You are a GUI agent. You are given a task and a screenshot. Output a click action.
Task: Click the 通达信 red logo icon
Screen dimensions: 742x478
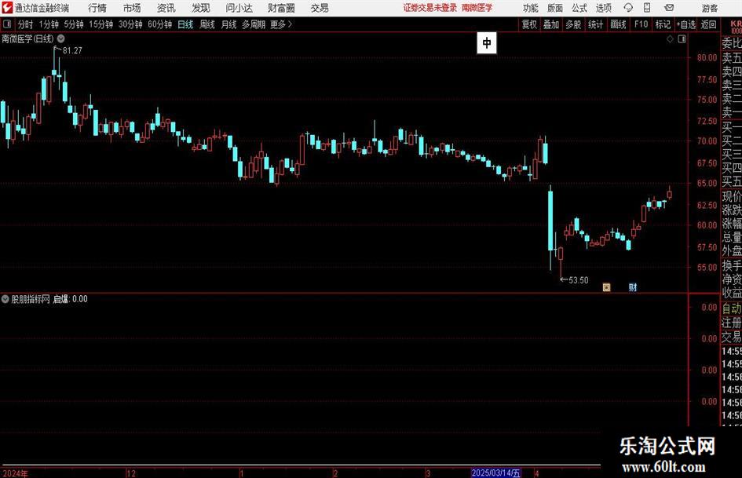7,8
